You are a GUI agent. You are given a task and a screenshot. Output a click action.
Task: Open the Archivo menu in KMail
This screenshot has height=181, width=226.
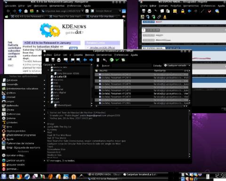48,55
